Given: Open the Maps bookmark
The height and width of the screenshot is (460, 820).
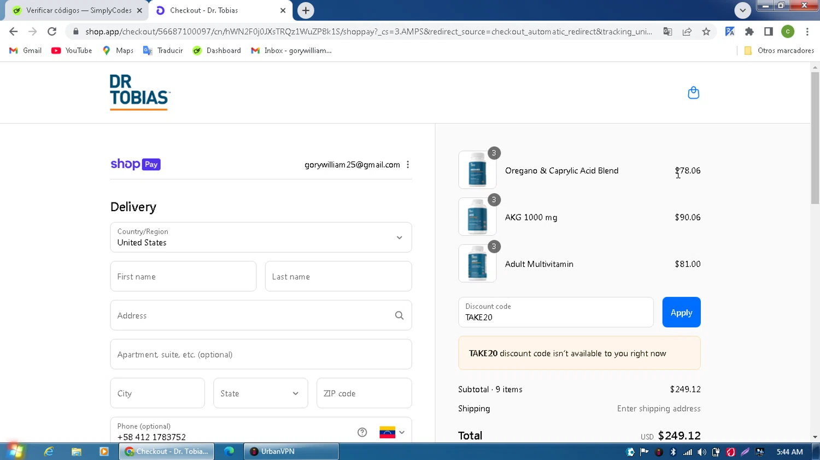Looking at the screenshot, I should [118, 50].
